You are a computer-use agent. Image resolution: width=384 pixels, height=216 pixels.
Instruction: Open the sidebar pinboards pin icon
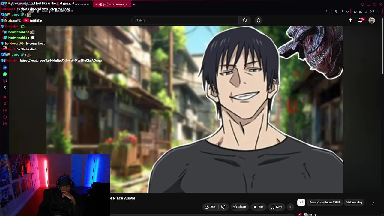click(x=5, y=103)
